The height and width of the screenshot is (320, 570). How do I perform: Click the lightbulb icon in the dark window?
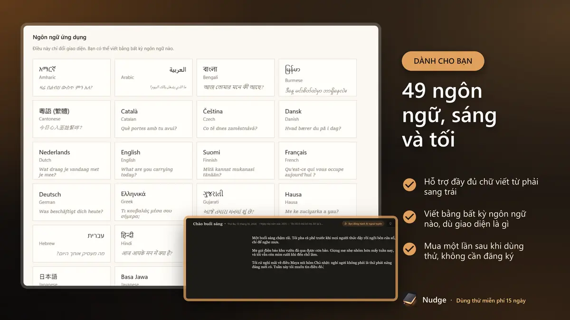(x=390, y=224)
